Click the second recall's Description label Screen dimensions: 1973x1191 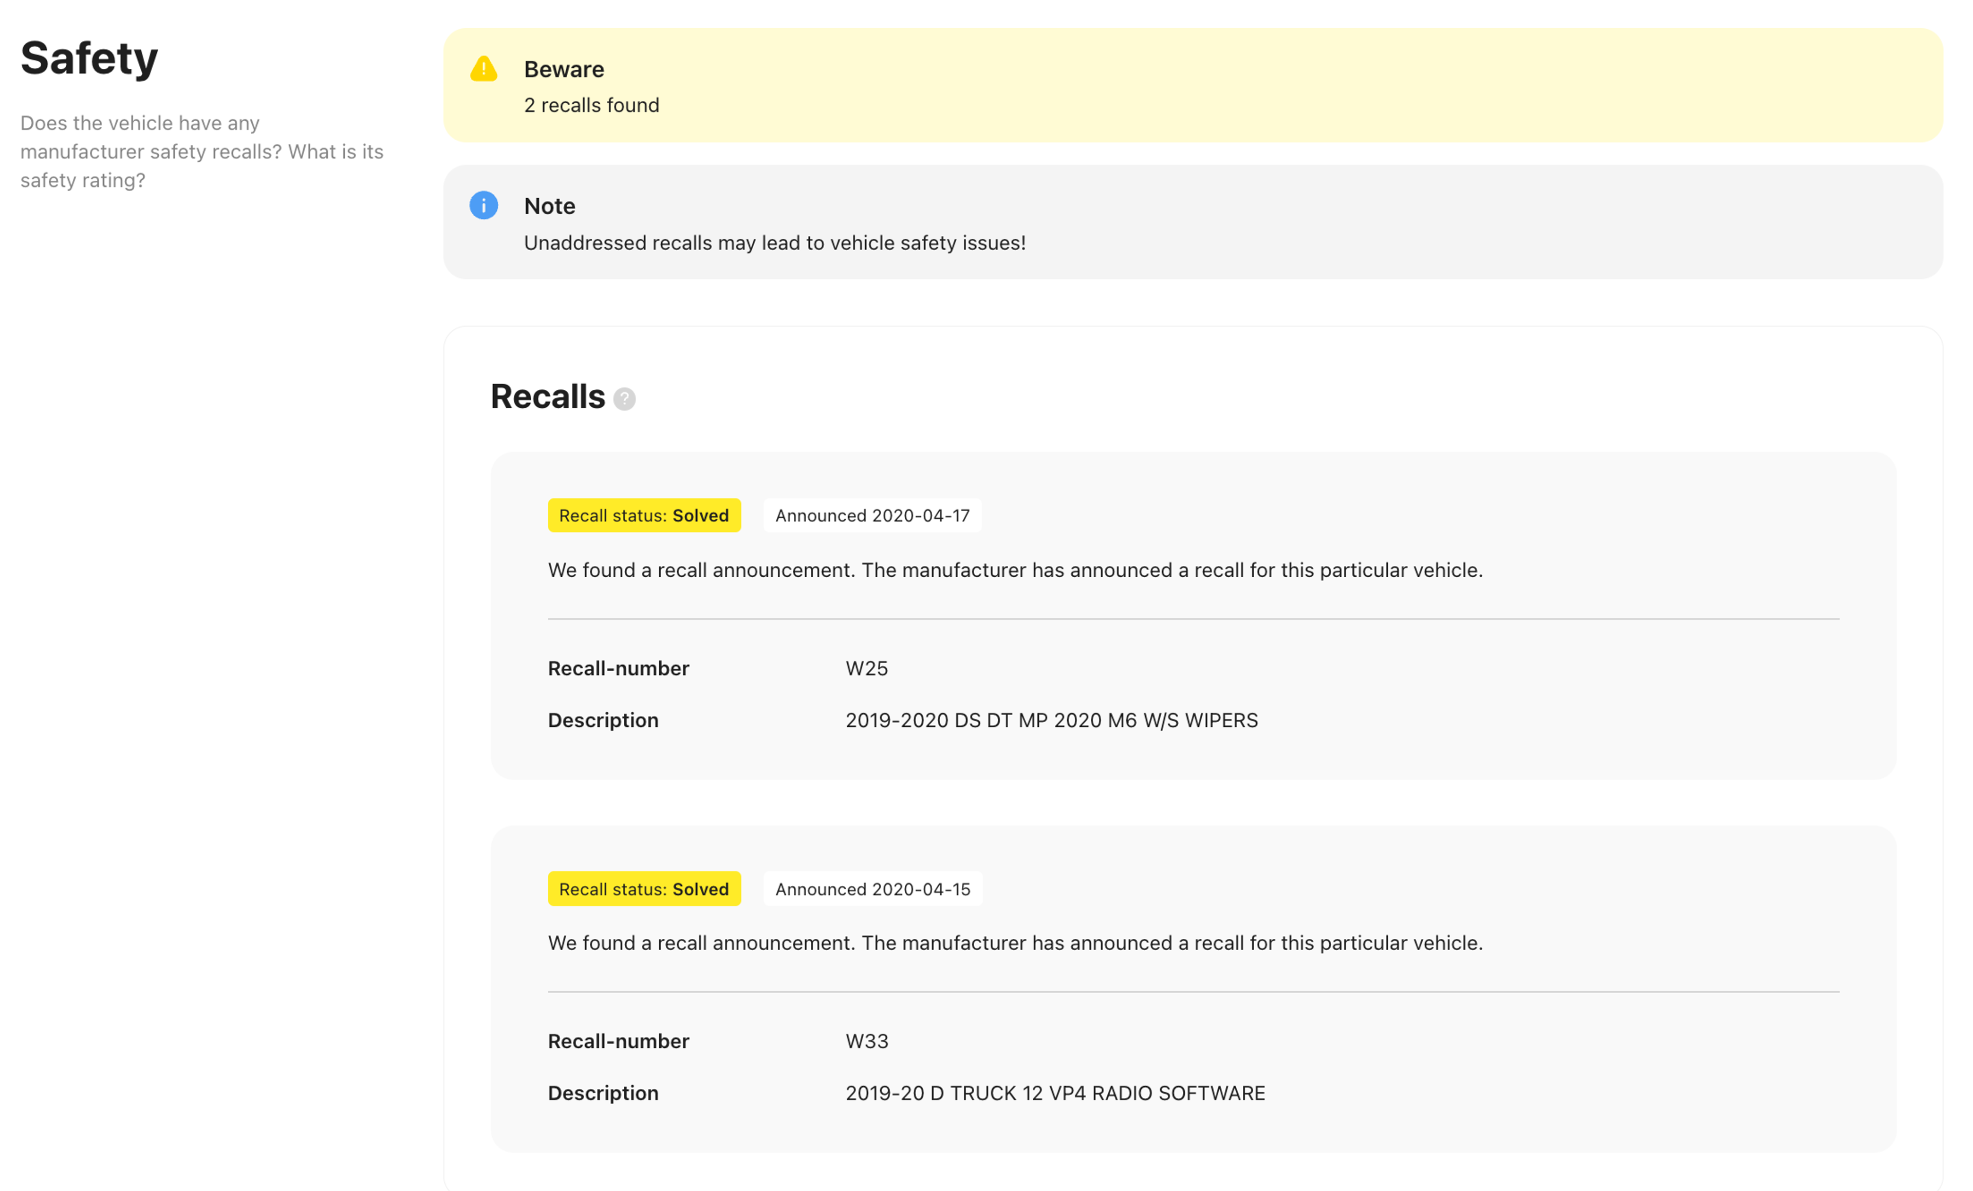coord(603,1093)
